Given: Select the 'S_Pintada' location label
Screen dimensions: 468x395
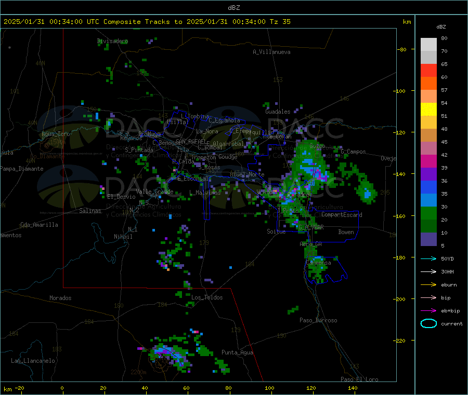Looking at the screenshot, I should 139,149.
